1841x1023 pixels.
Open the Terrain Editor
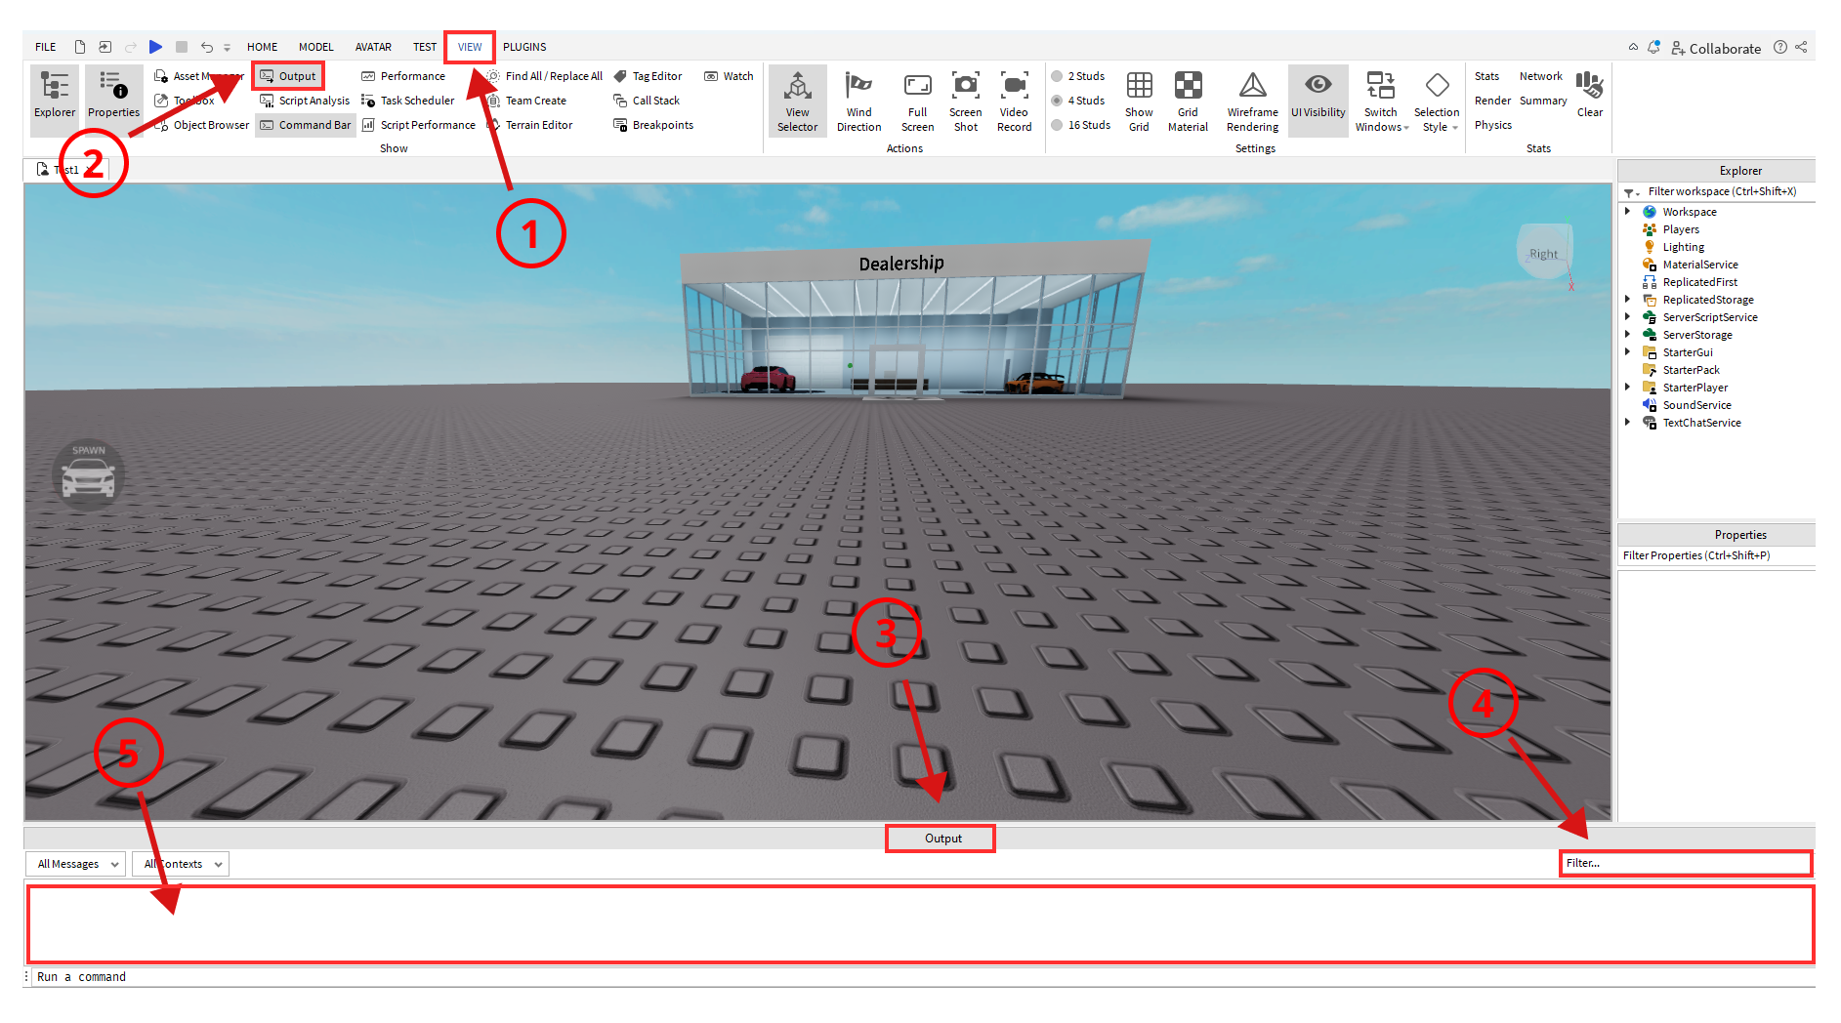tap(529, 125)
